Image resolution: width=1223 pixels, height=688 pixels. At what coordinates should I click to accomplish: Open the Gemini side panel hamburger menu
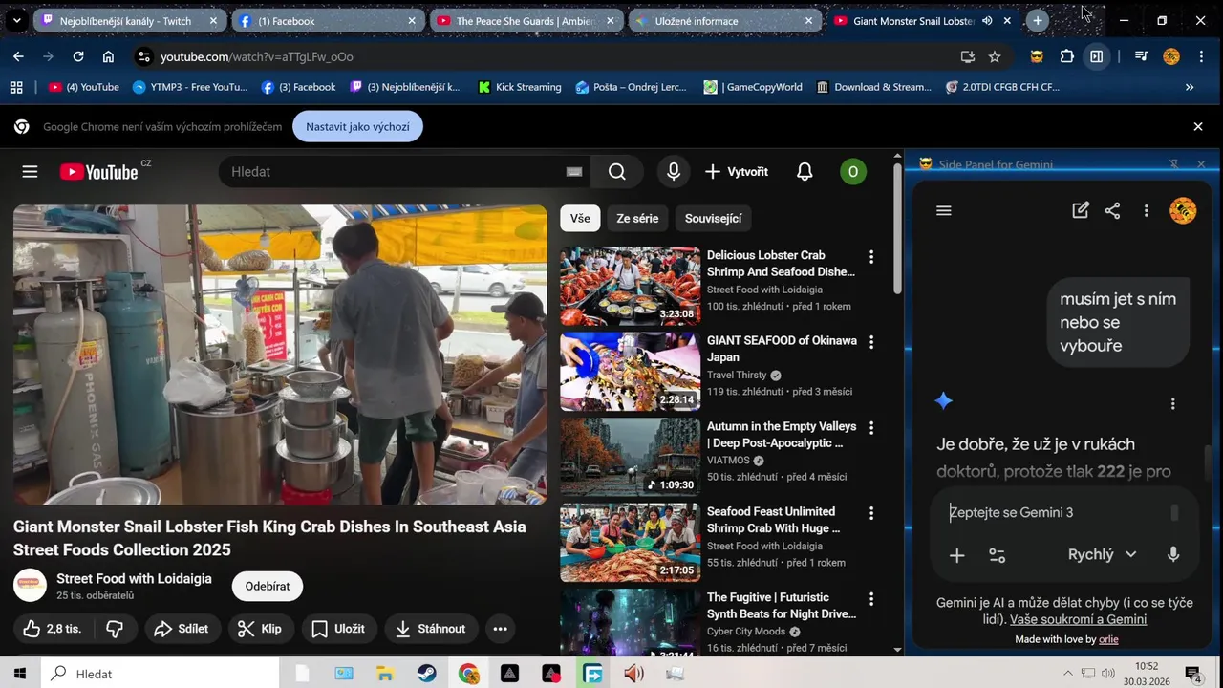944,211
